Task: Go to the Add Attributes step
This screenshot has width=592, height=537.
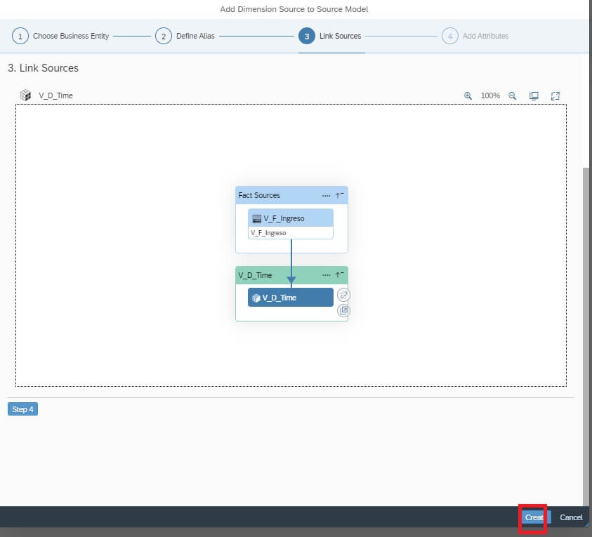Action: [x=475, y=37]
